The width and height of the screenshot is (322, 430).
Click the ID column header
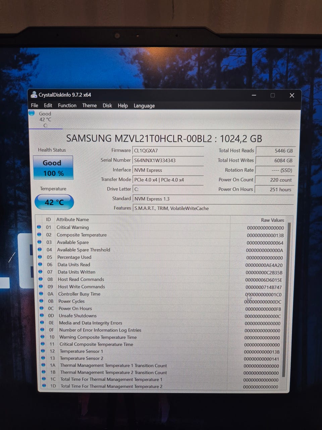tap(48, 219)
